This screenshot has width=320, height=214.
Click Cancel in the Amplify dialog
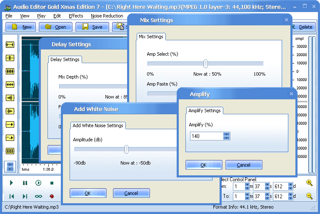(x=244, y=165)
